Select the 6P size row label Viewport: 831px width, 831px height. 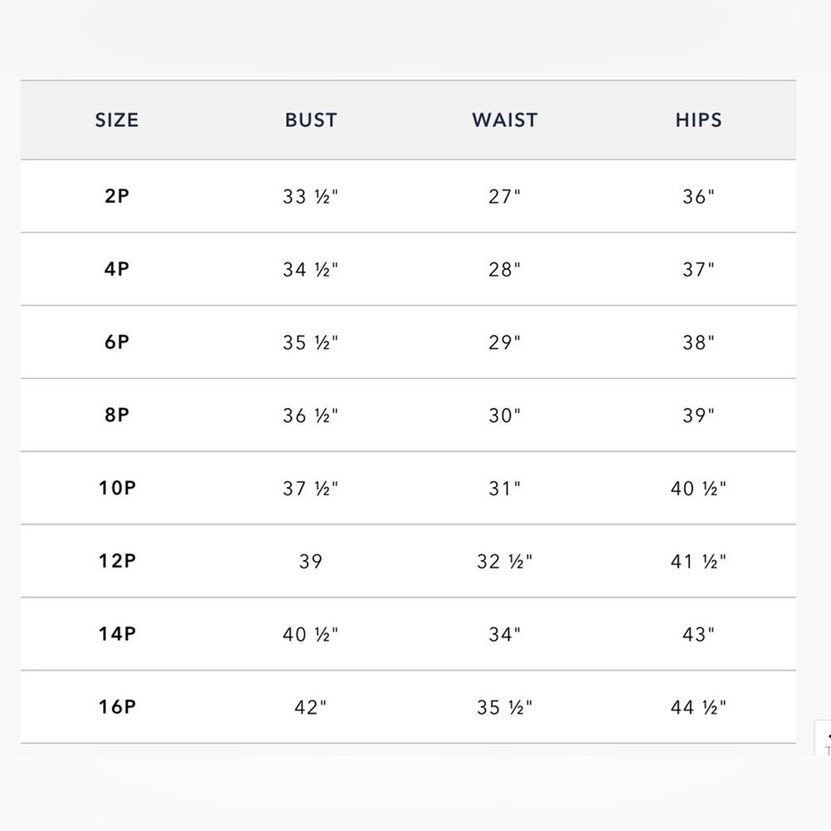click(116, 342)
